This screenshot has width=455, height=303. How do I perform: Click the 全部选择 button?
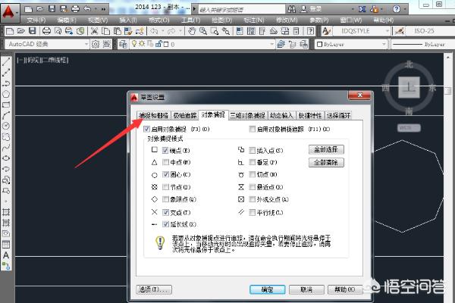[x=327, y=150]
